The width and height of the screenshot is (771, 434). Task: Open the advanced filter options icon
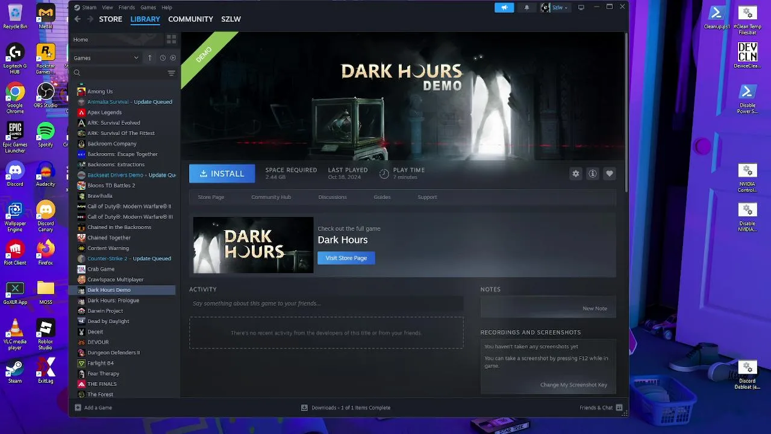[x=171, y=73]
